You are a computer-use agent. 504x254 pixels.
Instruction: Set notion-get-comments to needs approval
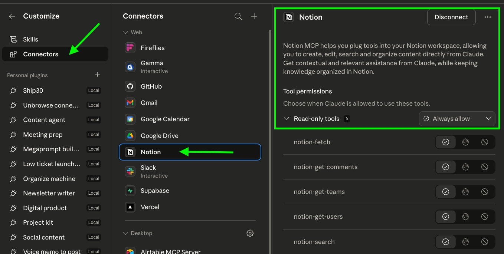pos(465,167)
